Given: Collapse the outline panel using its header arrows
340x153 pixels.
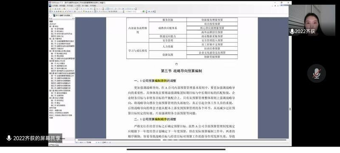Looking at the screenshot, I should [x=73, y=18].
